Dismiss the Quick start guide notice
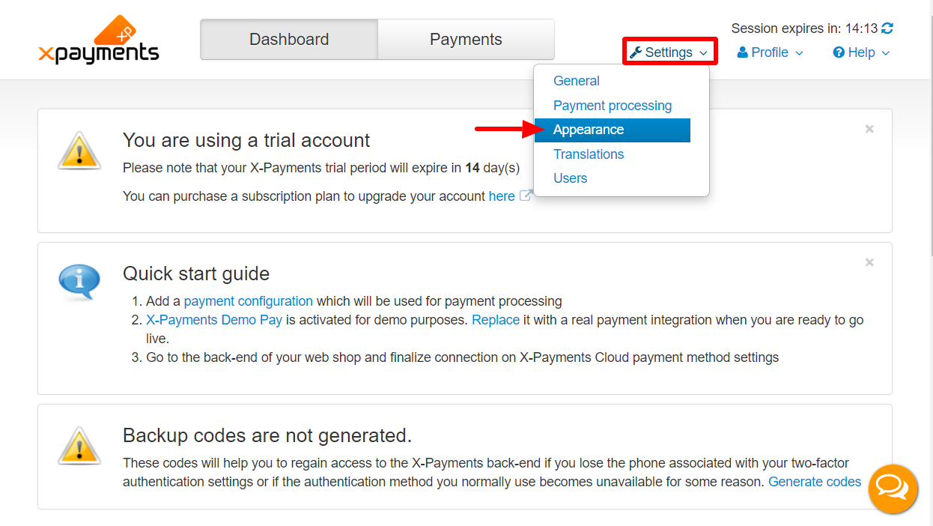 (869, 262)
